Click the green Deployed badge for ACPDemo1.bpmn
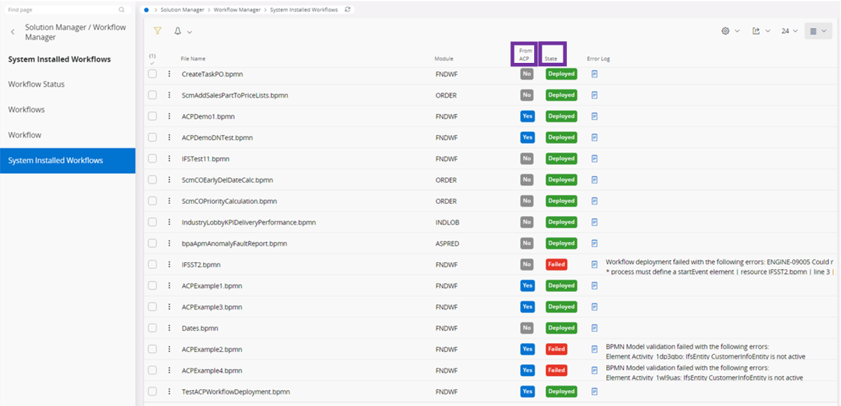The width and height of the screenshot is (841, 406). [561, 116]
